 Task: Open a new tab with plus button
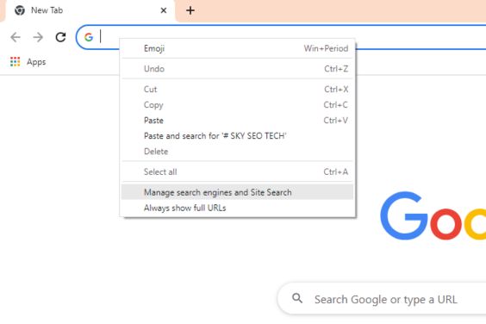point(190,10)
